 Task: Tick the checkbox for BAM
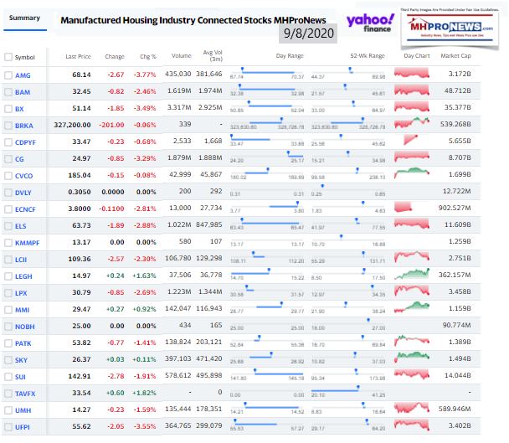point(8,92)
